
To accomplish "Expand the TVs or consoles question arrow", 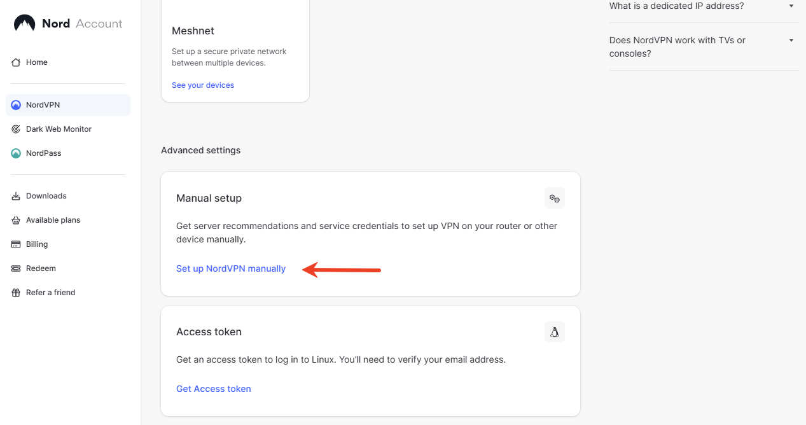I will click(x=791, y=40).
